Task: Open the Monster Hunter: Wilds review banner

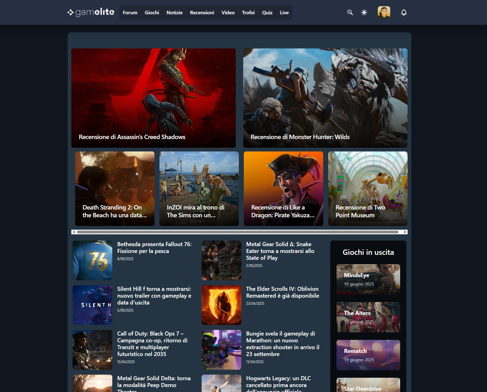Action: click(325, 98)
